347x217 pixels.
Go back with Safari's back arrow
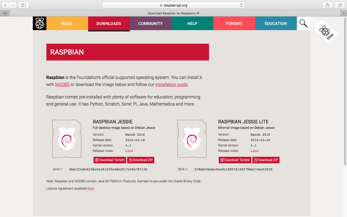pyautogui.click(x=5, y=5)
